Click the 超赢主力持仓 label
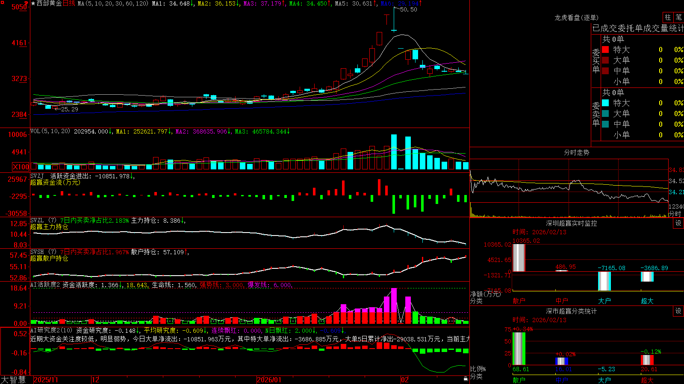 (49, 227)
